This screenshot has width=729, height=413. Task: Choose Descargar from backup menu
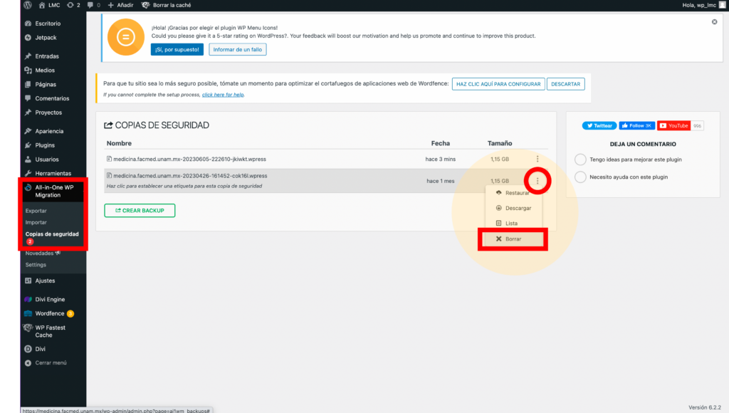(514, 208)
